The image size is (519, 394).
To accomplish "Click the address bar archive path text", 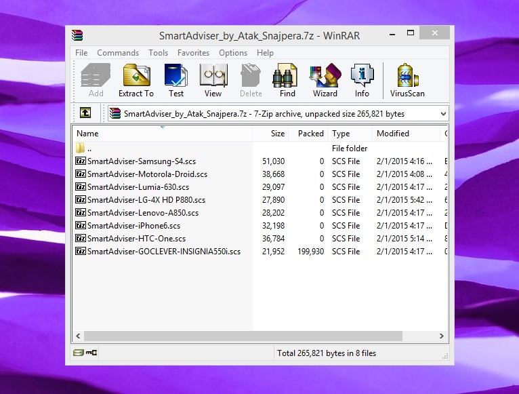I will click(264, 114).
